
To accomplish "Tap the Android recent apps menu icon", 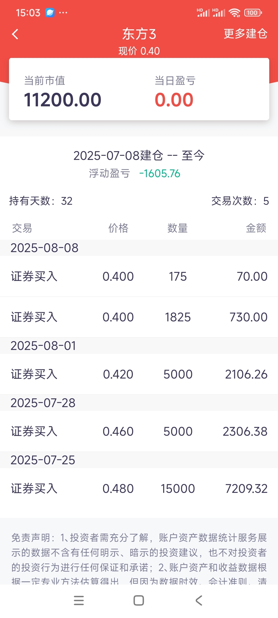I will tap(79, 600).
